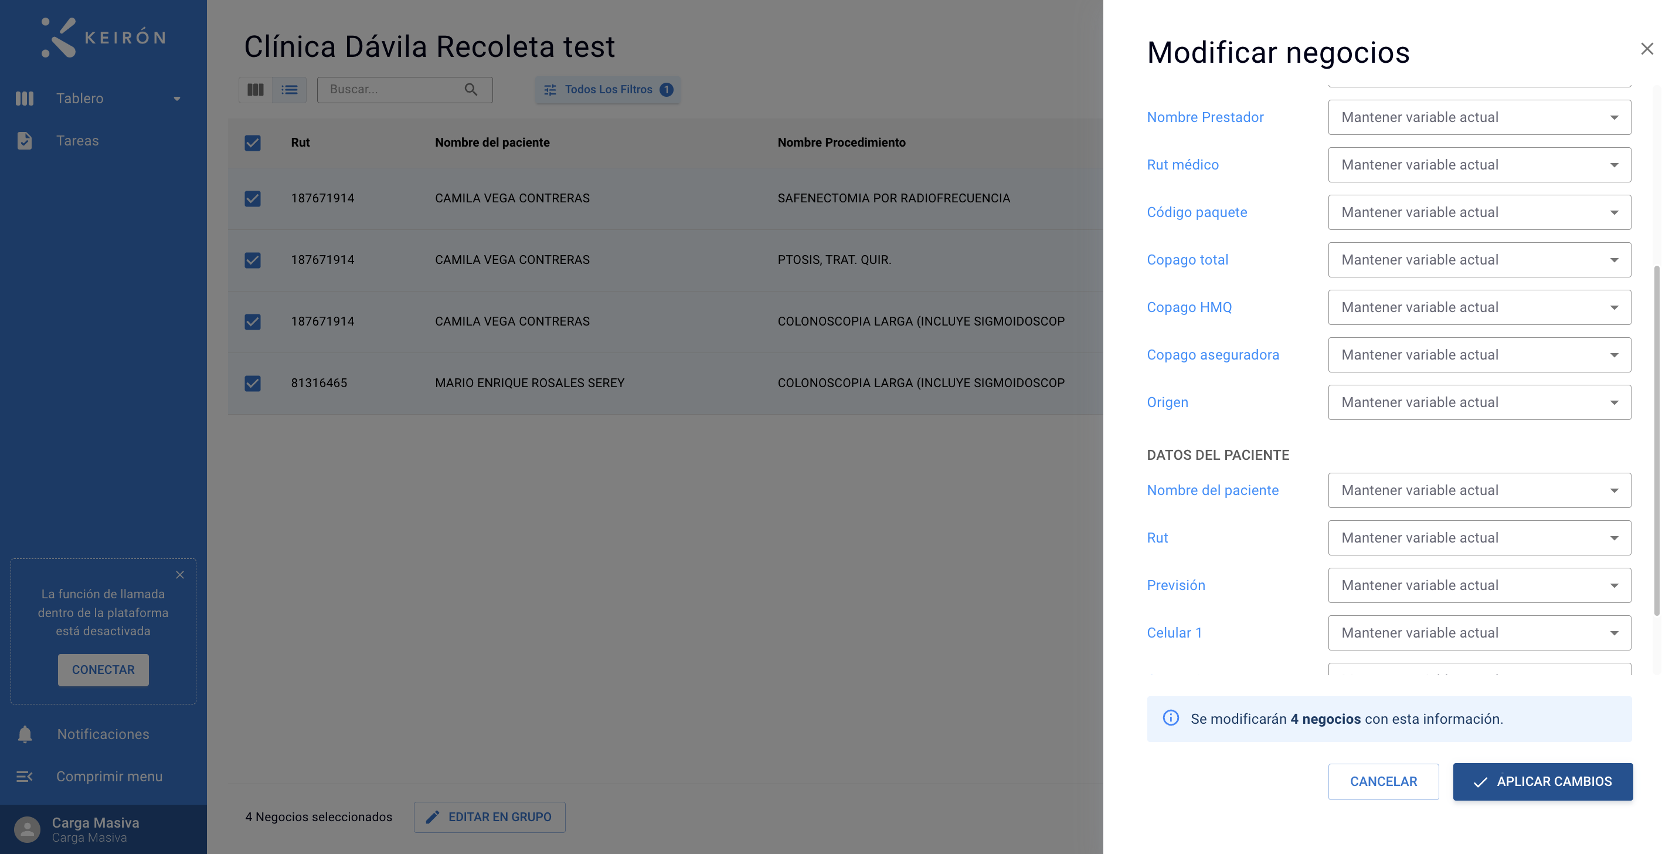
Task: Open the Previsión dropdown
Action: (1480, 585)
